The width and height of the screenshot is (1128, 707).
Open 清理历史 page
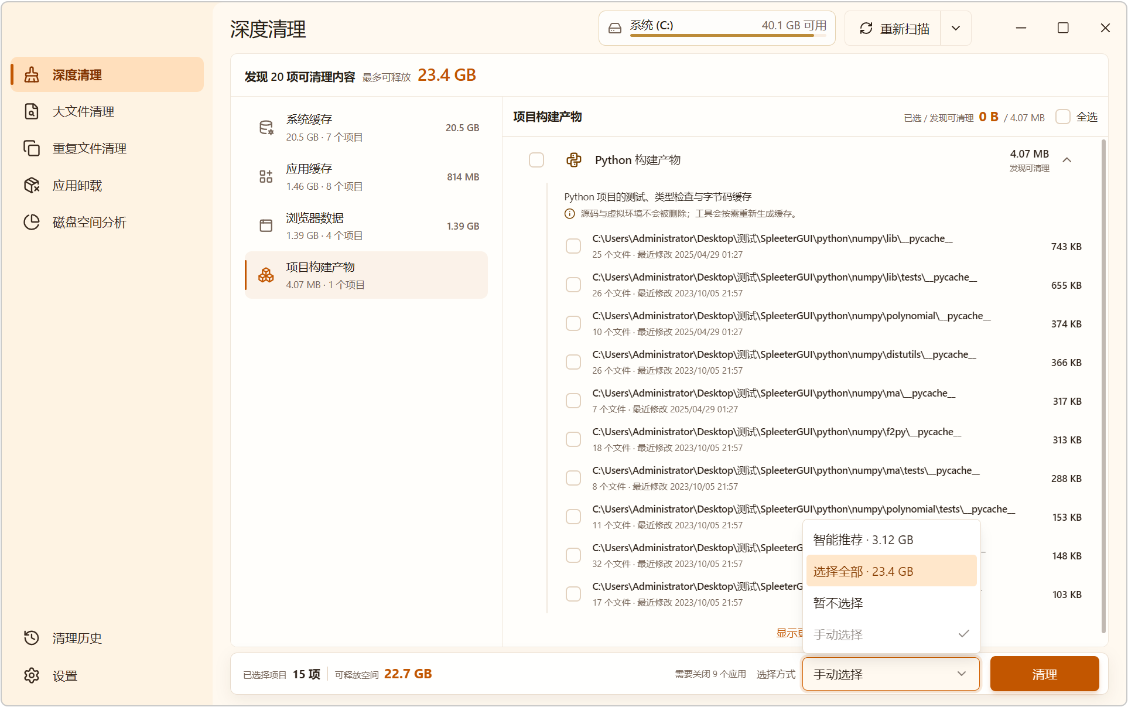tap(107, 638)
